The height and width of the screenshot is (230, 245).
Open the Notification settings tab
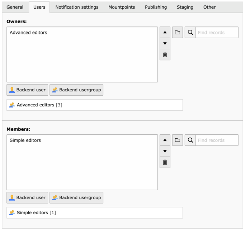[x=77, y=7]
